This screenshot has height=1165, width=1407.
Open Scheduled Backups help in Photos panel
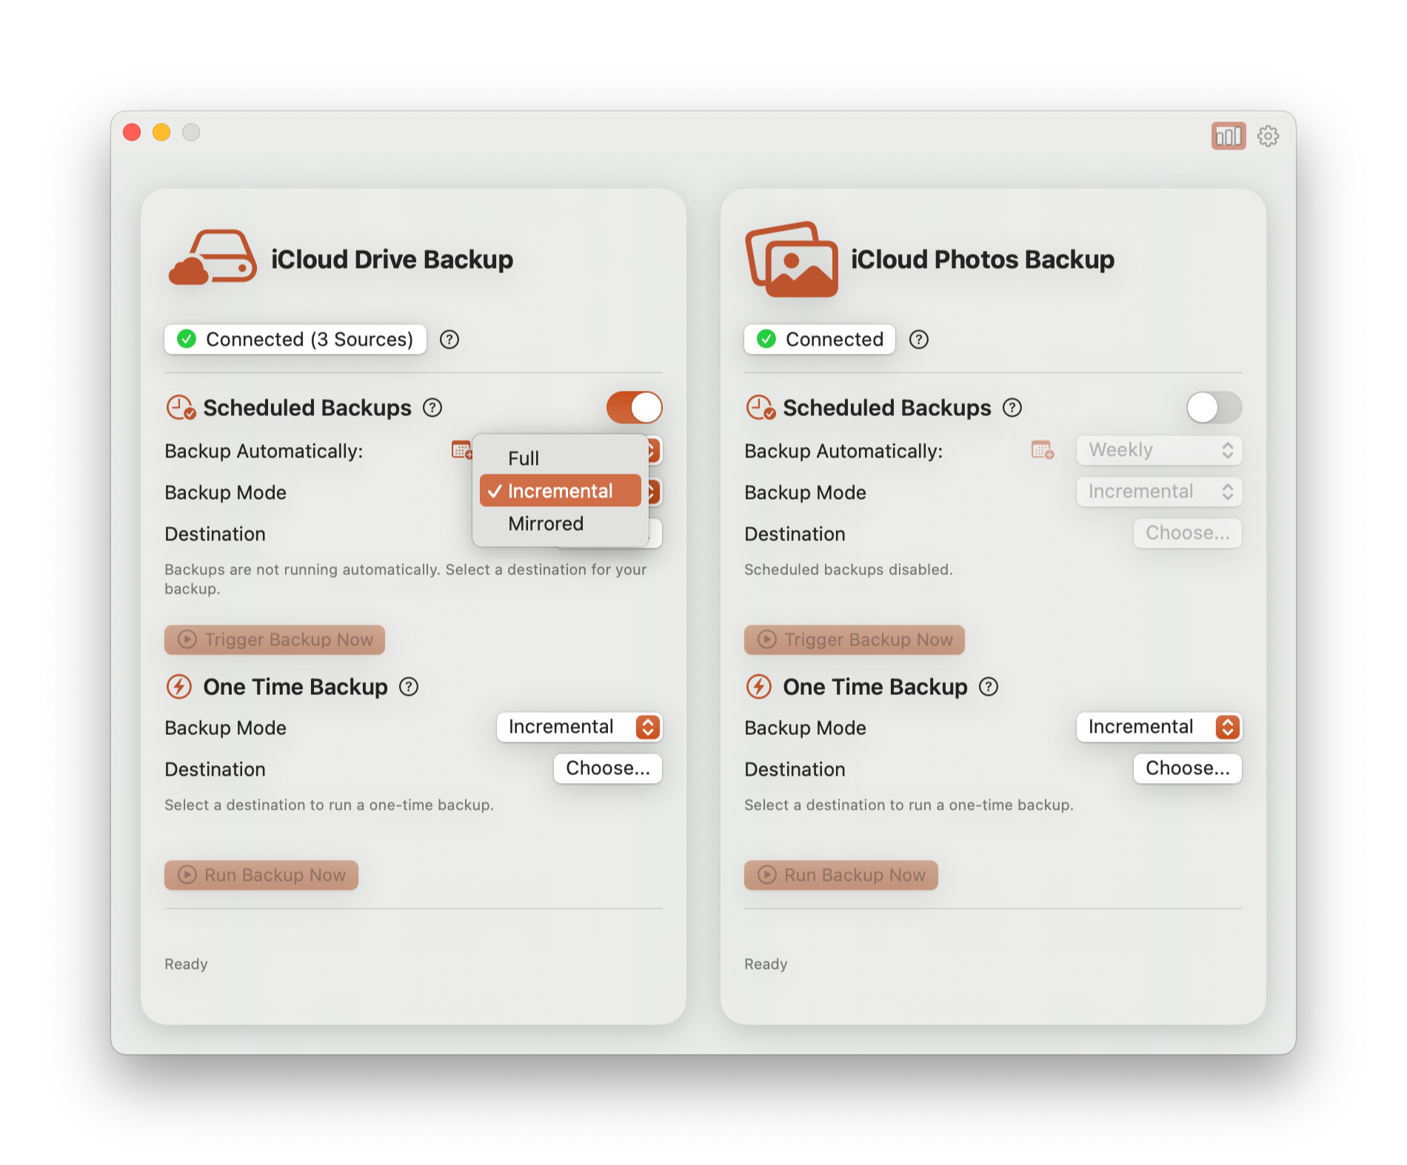[1012, 408]
